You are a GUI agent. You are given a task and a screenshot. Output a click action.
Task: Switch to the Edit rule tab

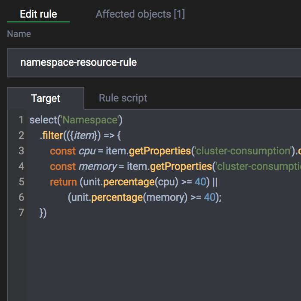pos(38,14)
